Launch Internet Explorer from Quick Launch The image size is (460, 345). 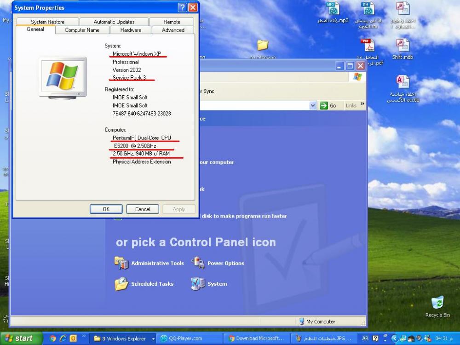click(x=63, y=339)
